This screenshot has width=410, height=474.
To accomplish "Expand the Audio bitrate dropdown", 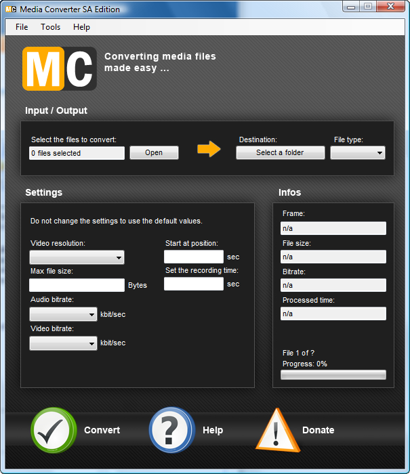I will click(x=63, y=314).
